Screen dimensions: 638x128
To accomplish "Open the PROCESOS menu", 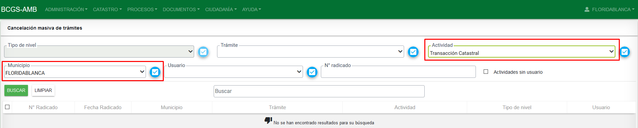I will click(x=142, y=9).
